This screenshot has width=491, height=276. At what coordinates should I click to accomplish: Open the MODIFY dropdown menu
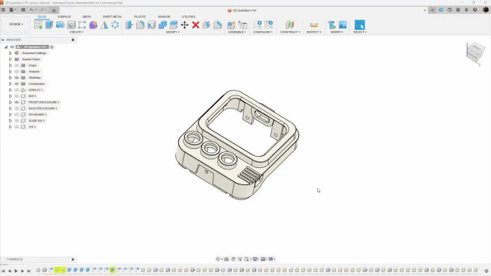[x=172, y=32]
